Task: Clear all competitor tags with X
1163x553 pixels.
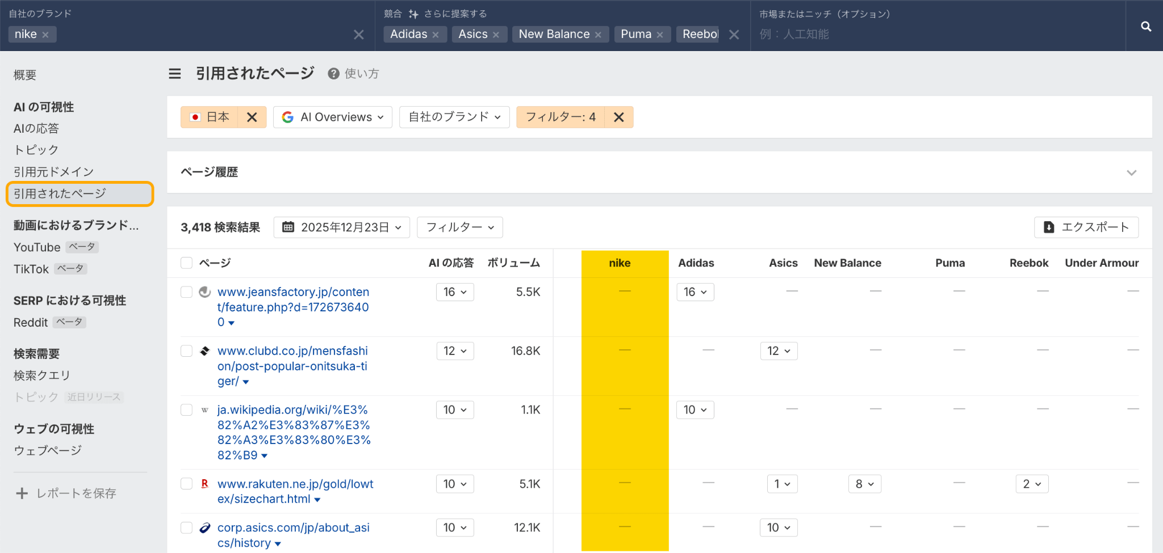Action: [734, 35]
